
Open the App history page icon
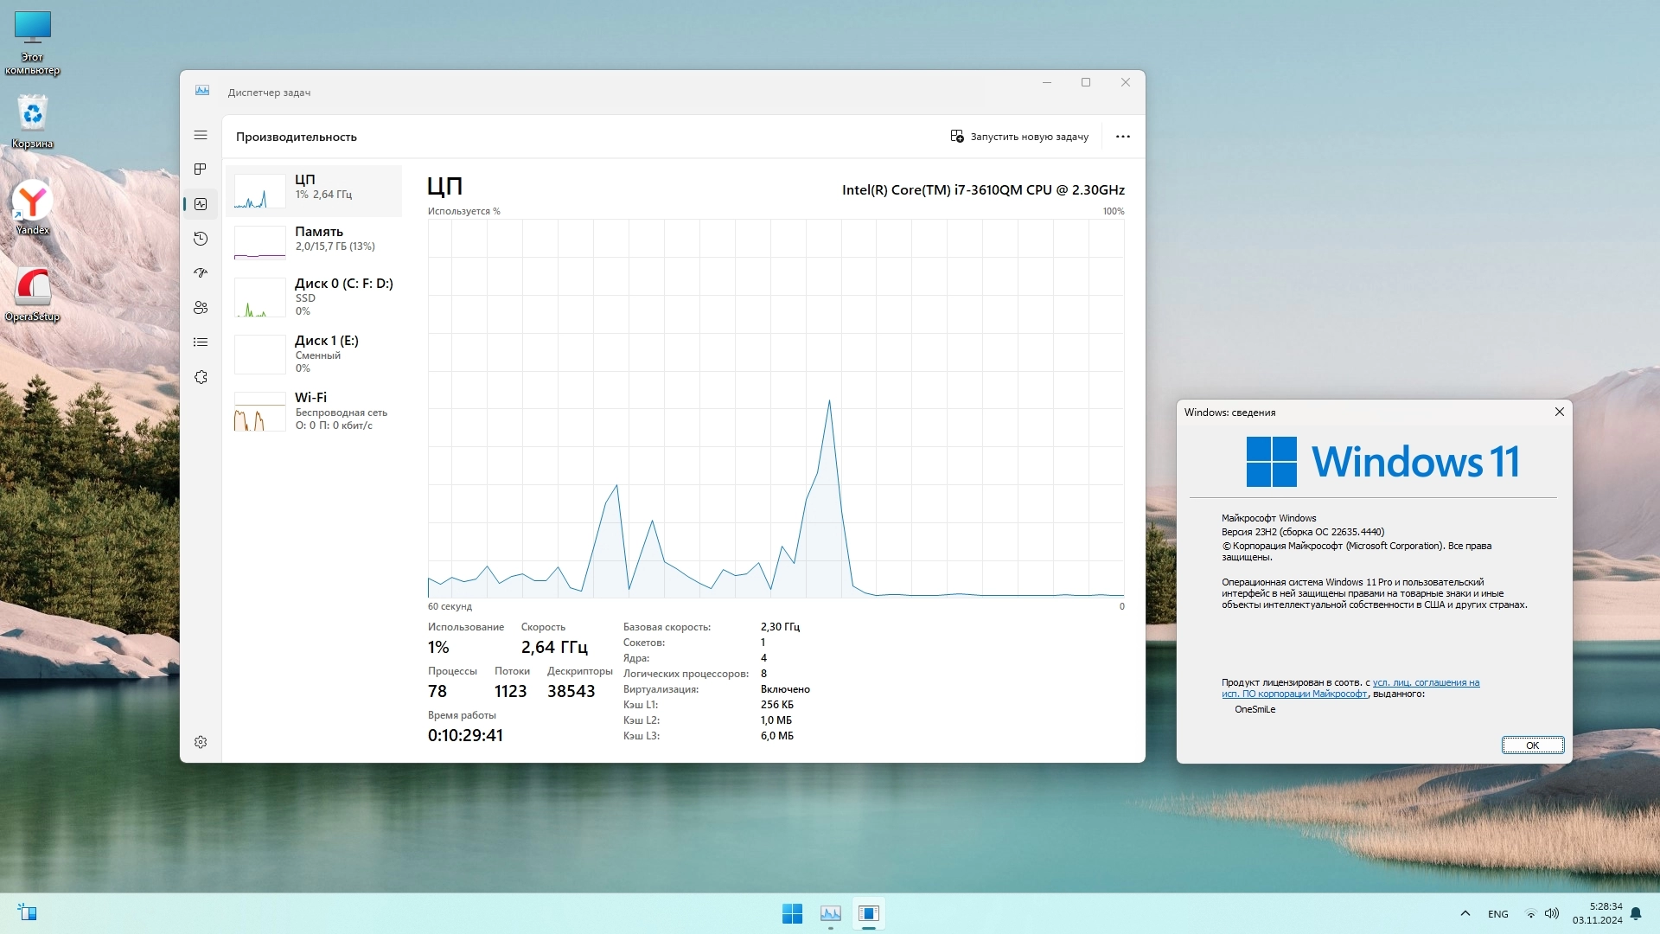(x=201, y=239)
